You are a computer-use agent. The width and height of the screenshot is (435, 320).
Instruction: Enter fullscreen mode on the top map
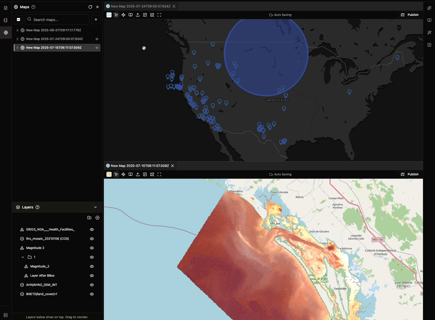(x=159, y=15)
